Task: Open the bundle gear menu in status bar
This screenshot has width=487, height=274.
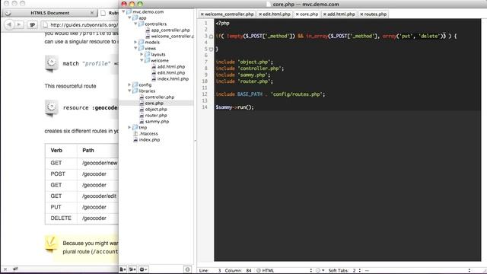Action: (320, 271)
